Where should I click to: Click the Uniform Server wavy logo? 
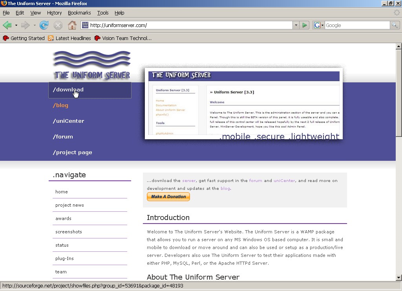point(92,65)
